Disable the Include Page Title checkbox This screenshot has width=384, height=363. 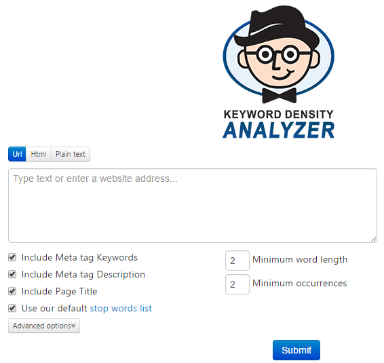point(12,291)
